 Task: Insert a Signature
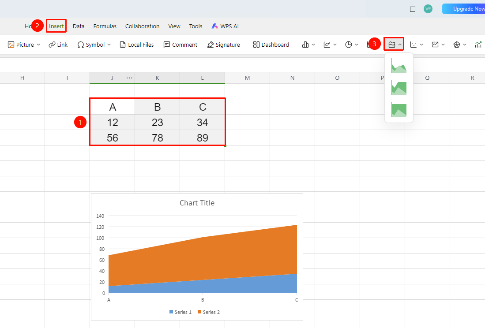click(x=224, y=45)
